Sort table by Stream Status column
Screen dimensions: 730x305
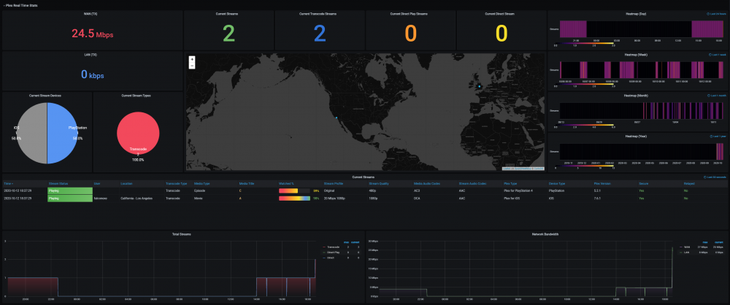pyautogui.click(x=57, y=183)
